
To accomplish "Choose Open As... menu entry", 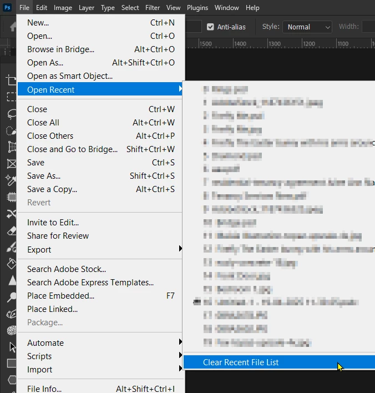I will [100, 62].
